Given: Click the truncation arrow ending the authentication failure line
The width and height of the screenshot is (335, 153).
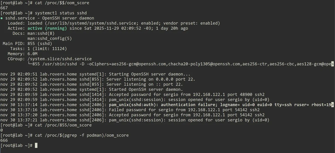Looking at the screenshot, I should coord(332,105).
